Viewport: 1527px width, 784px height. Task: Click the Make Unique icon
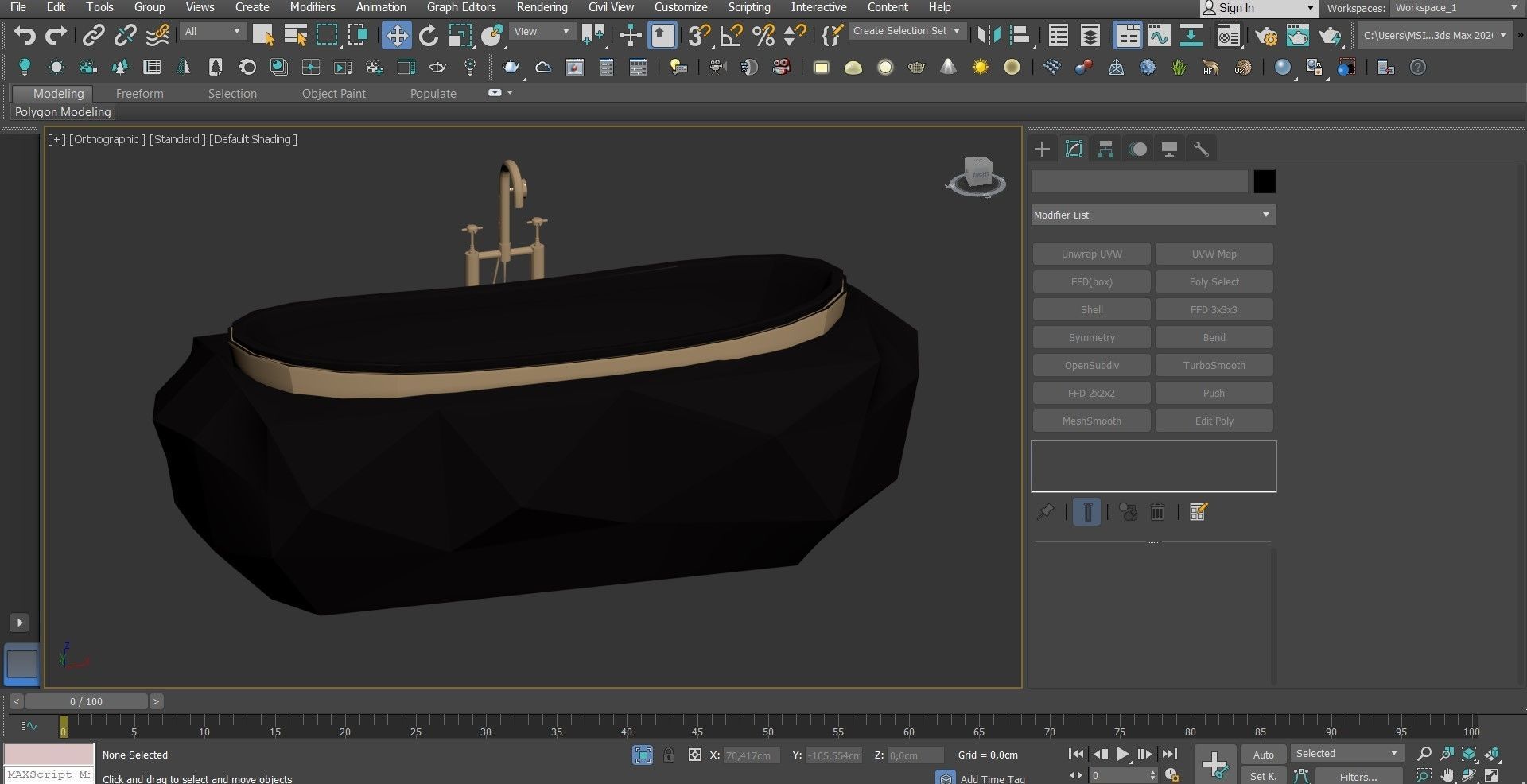(1128, 512)
